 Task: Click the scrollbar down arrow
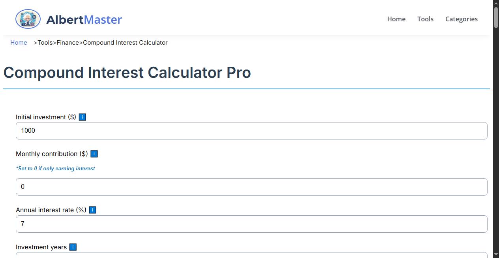[x=495, y=254]
